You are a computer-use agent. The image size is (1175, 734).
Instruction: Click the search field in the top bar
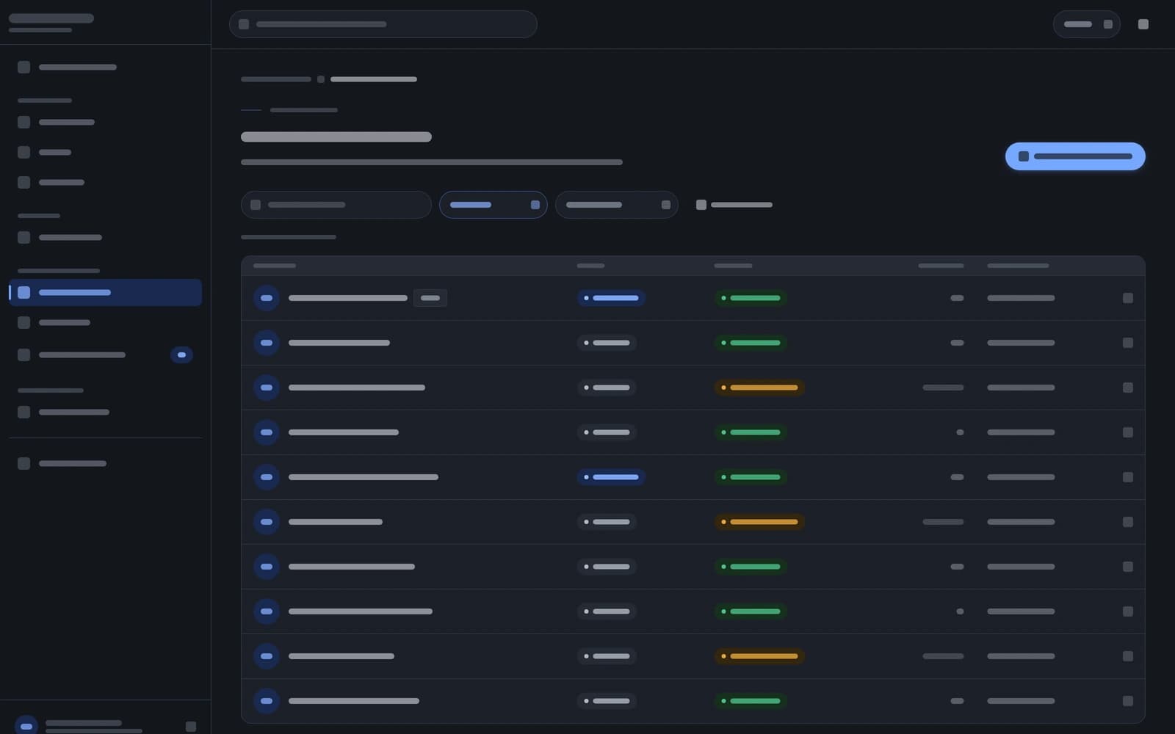[383, 24]
